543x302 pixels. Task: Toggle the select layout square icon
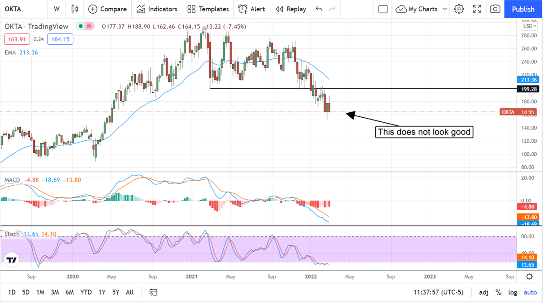[383, 9]
